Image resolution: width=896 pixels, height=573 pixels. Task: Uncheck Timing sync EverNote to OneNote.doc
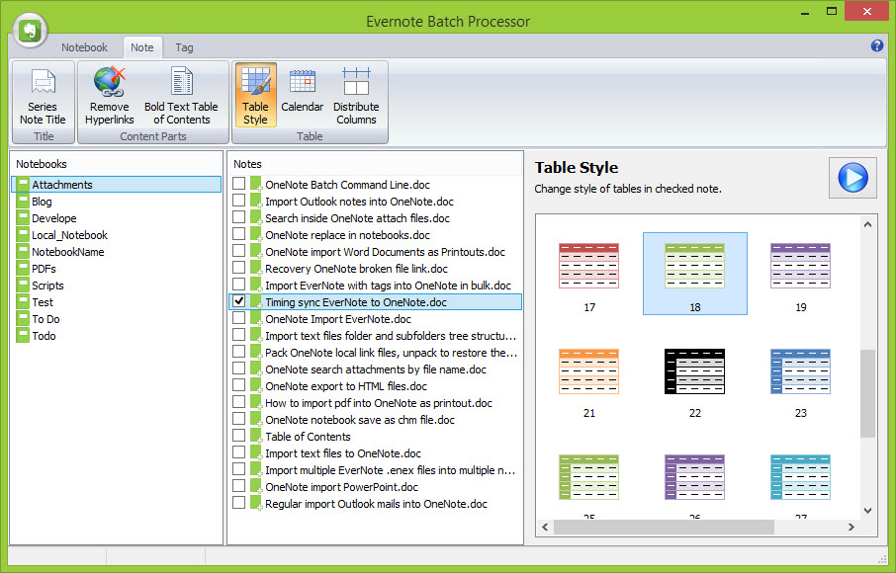coord(239,301)
